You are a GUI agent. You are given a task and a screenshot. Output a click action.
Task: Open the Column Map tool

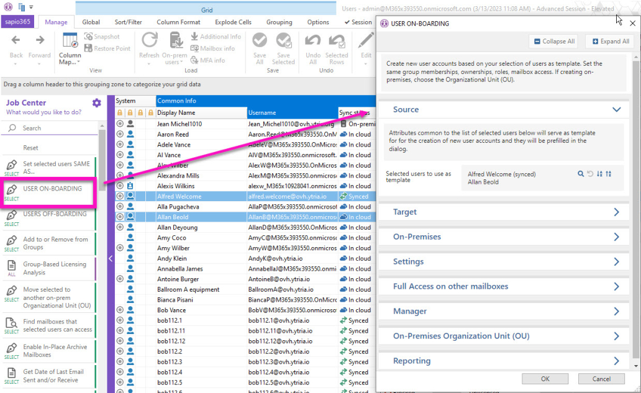point(70,49)
